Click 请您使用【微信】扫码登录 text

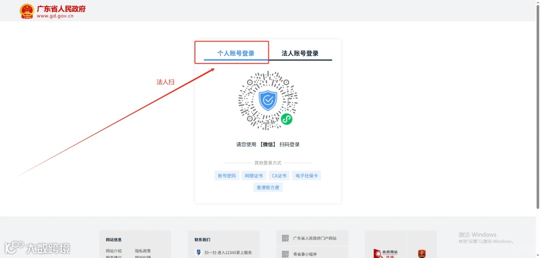tap(268, 145)
